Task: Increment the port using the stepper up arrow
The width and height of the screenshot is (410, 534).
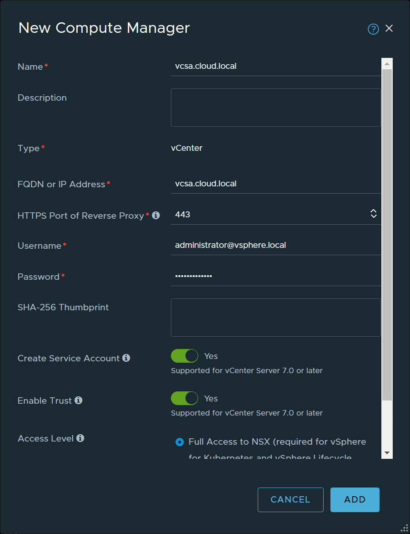Action: point(373,211)
